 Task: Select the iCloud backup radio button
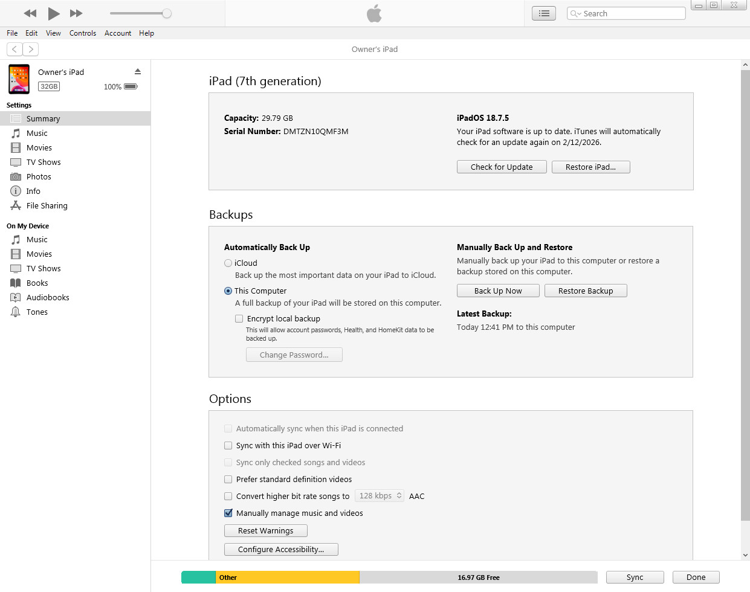click(228, 263)
